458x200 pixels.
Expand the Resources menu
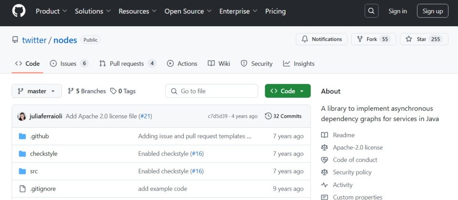[x=137, y=11]
